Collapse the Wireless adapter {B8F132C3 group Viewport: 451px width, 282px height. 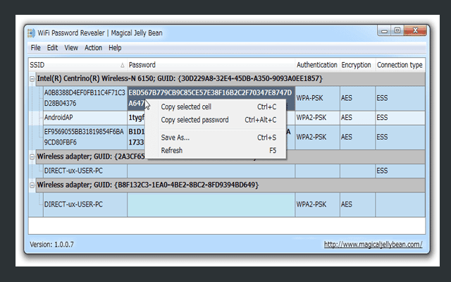pyautogui.click(x=32, y=185)
